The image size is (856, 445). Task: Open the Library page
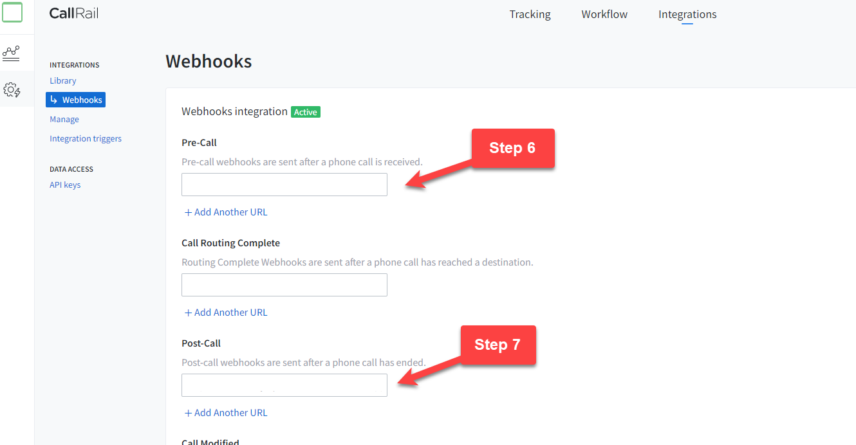[x=62, y=80]
